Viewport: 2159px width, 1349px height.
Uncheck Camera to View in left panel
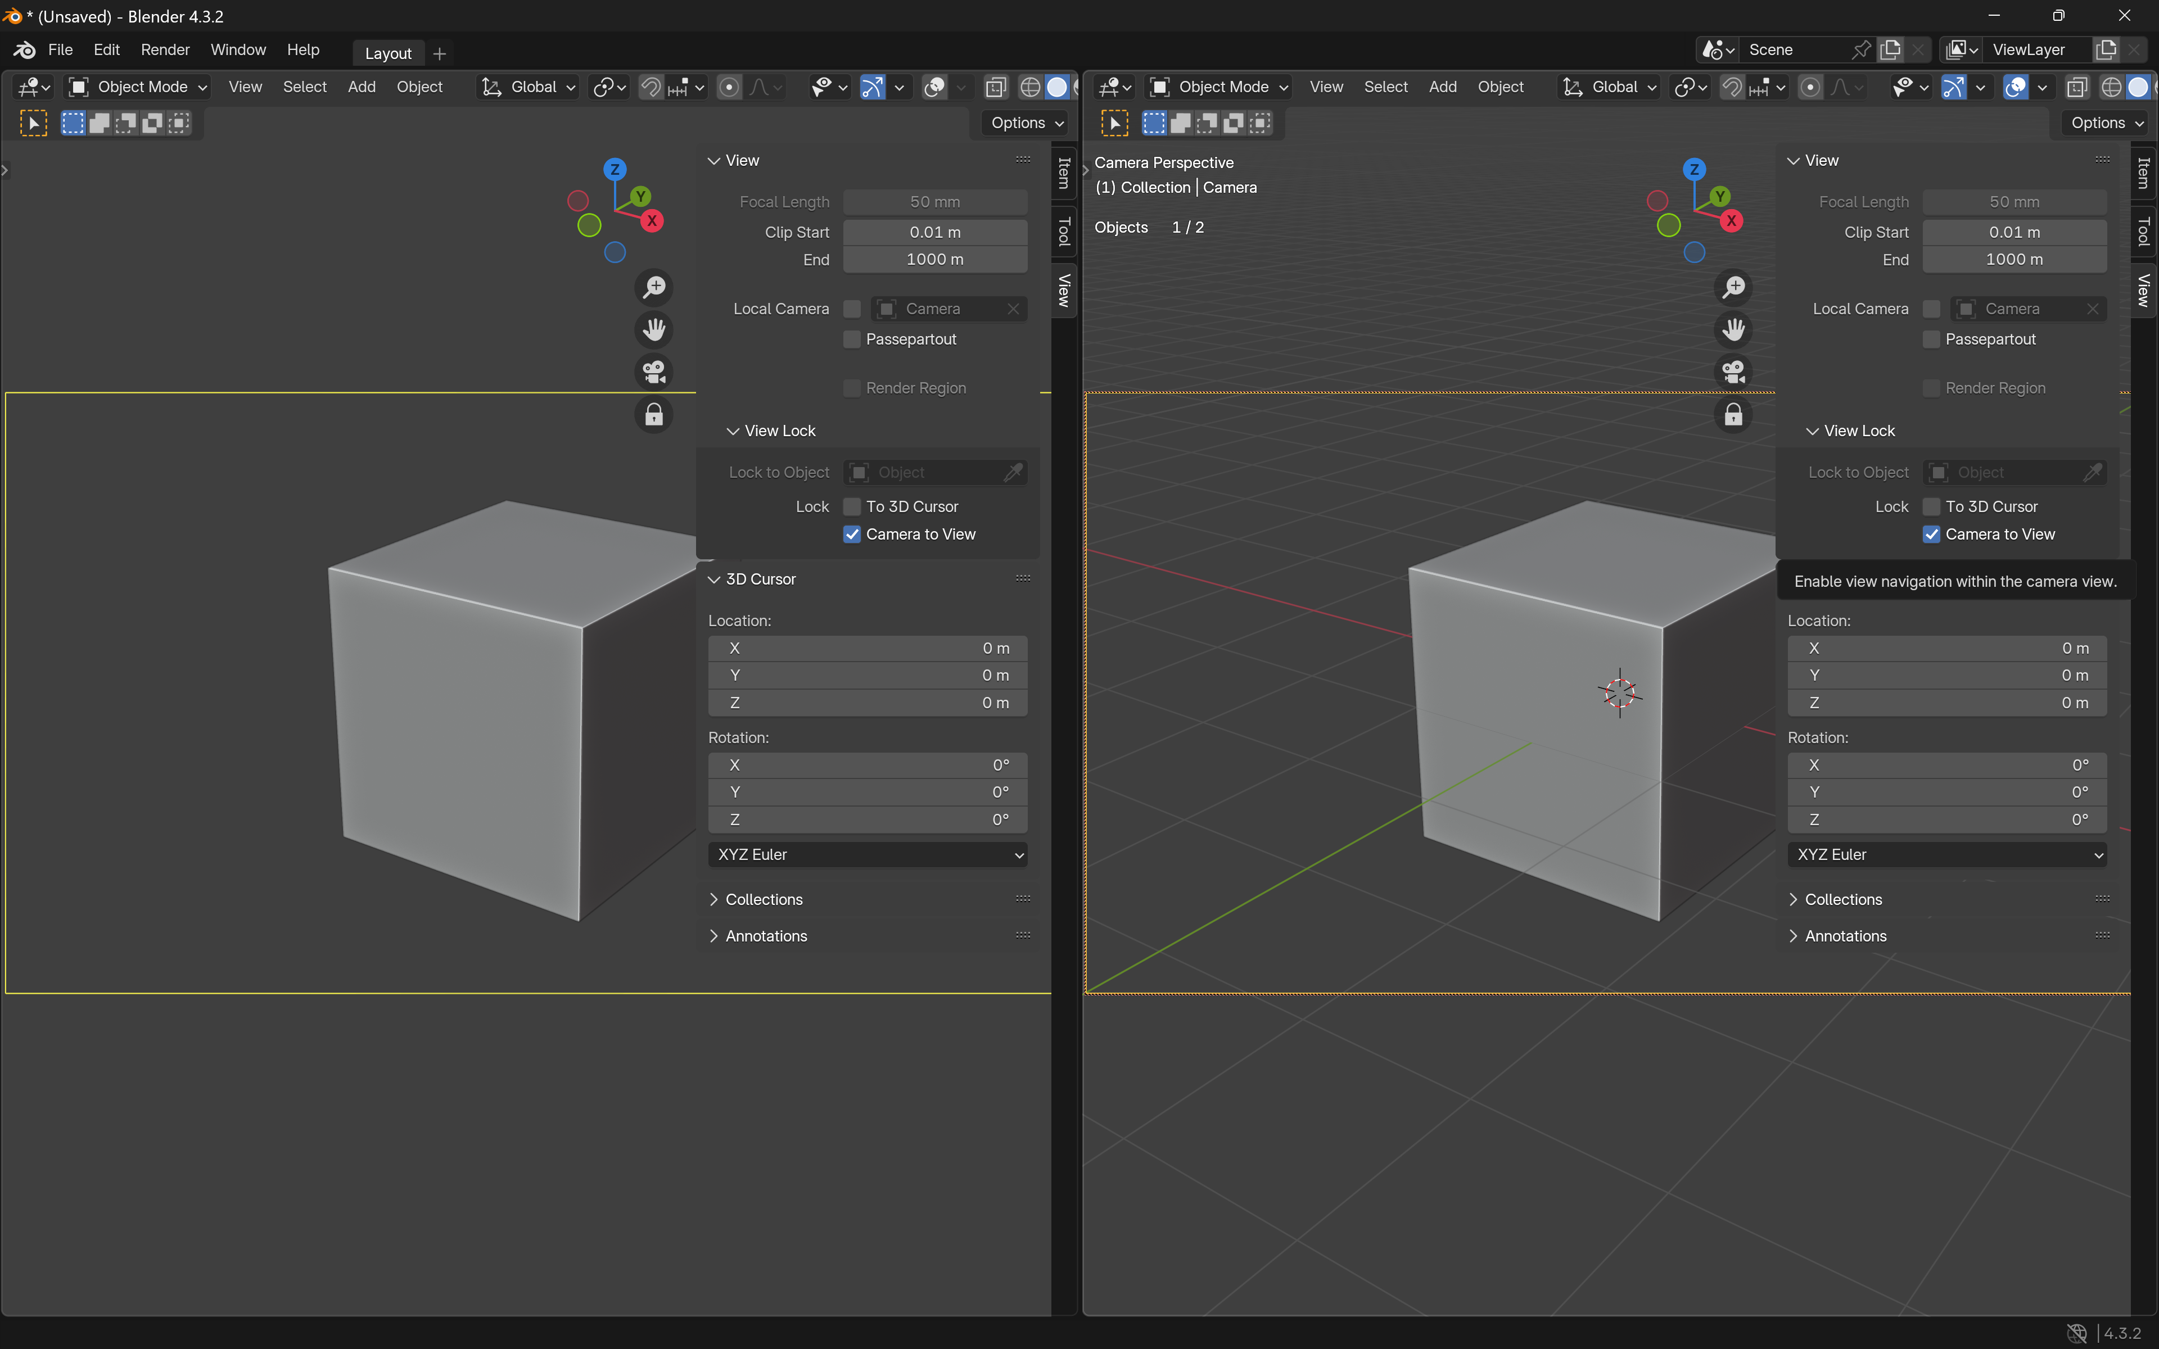[852, 535]
